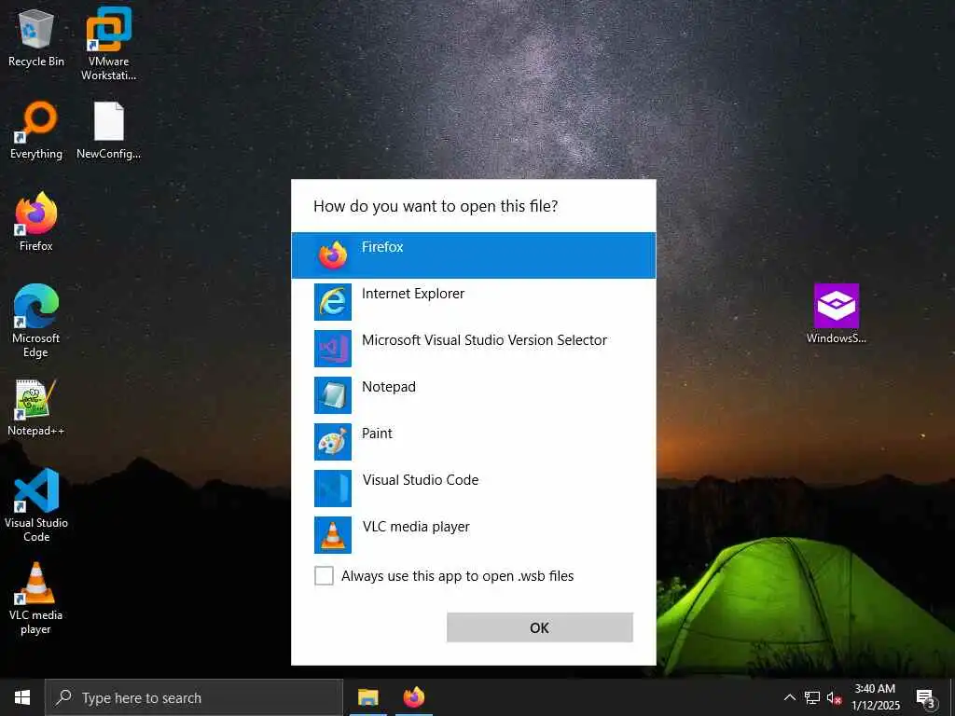Viewport: 955px width, 716px height.
Task: Select the Everything search desktop shortcut
Action: click(36, 131)
